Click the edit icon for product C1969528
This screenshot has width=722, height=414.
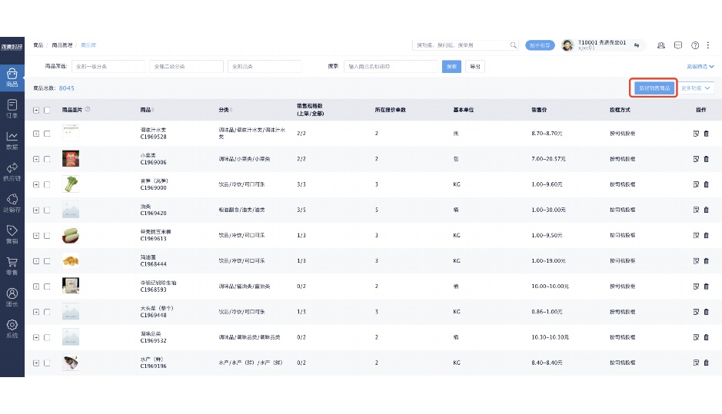tap(695, 134)
